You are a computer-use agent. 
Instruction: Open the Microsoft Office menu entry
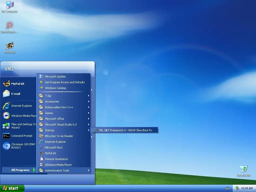pyautogui.click(x=64, y=119)
